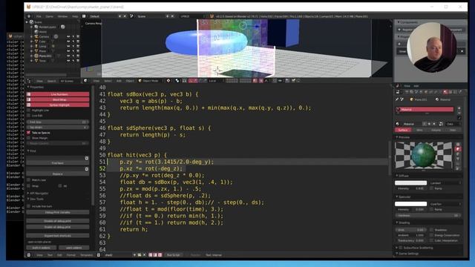
Task: Switch material to Surface type tab
Action: point(403,131)
